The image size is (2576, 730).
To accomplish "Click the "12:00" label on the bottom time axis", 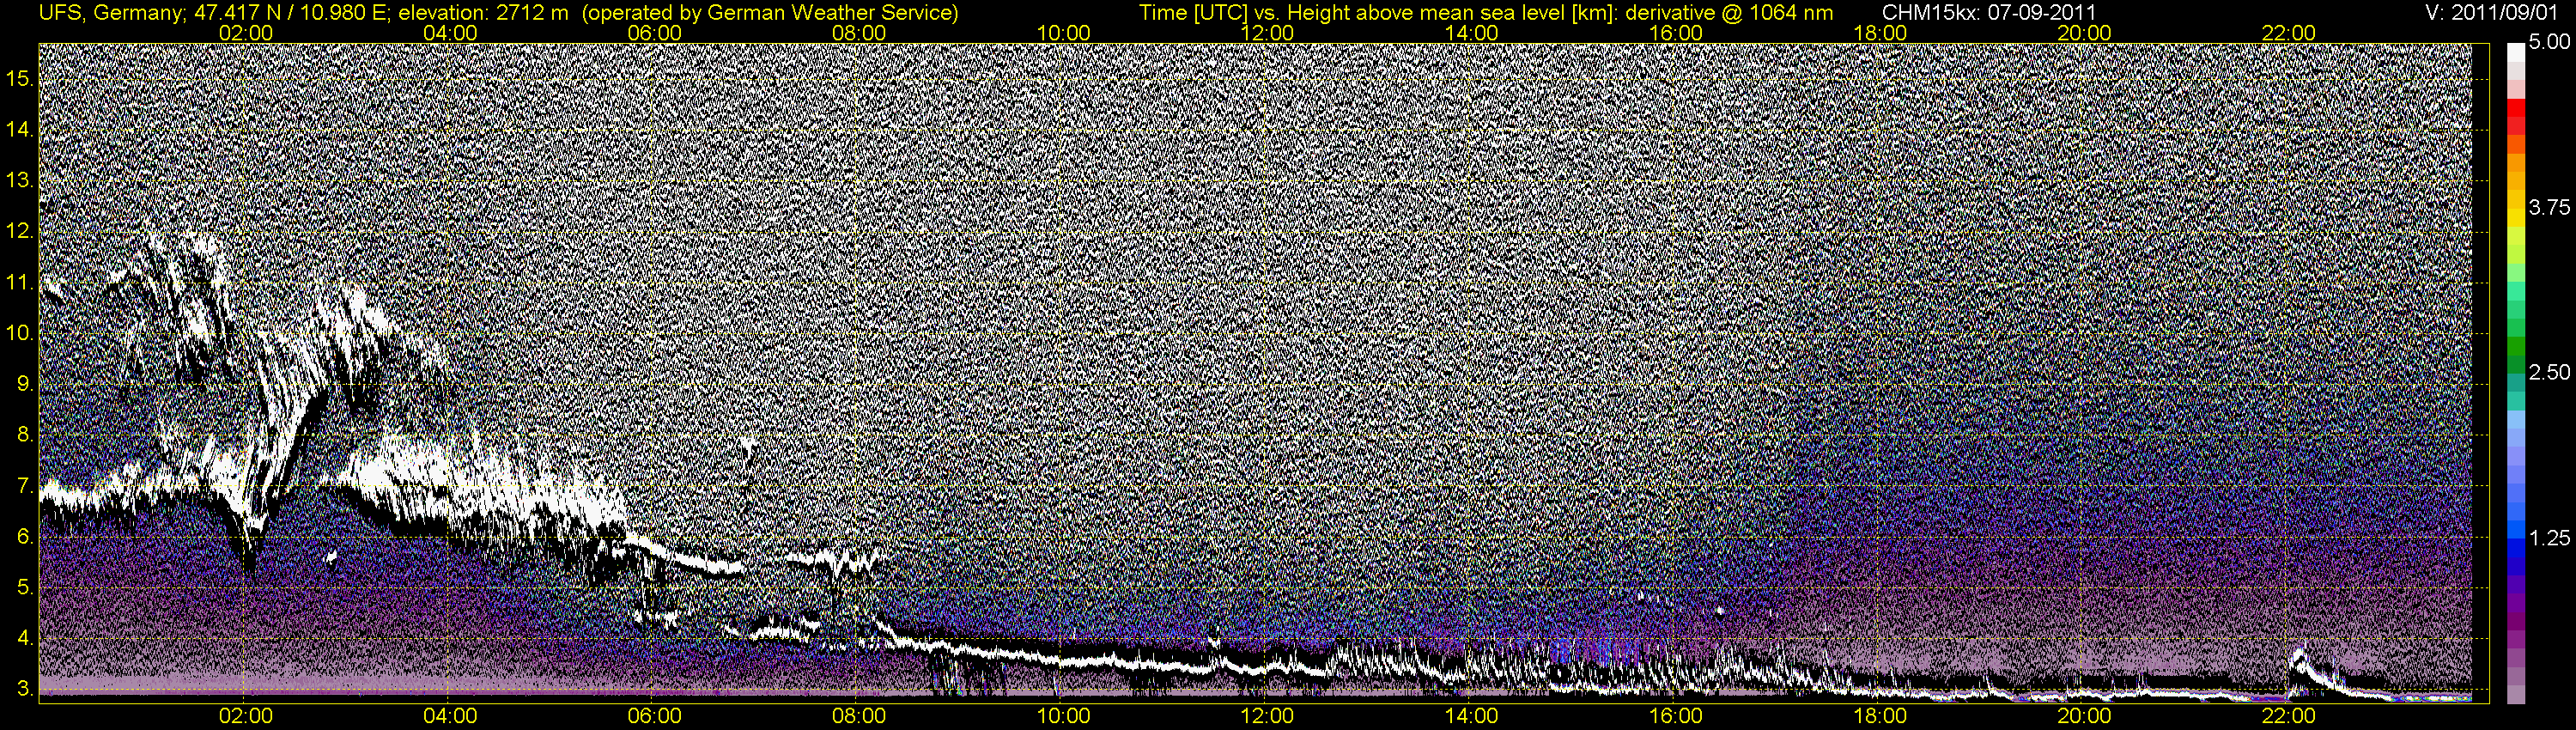I will click(x=1267, y=716).
